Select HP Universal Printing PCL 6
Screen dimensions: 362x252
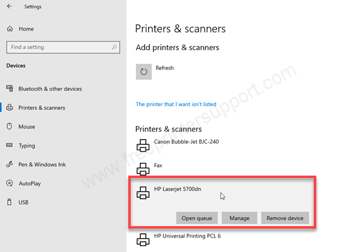click(x=187, y=236)
